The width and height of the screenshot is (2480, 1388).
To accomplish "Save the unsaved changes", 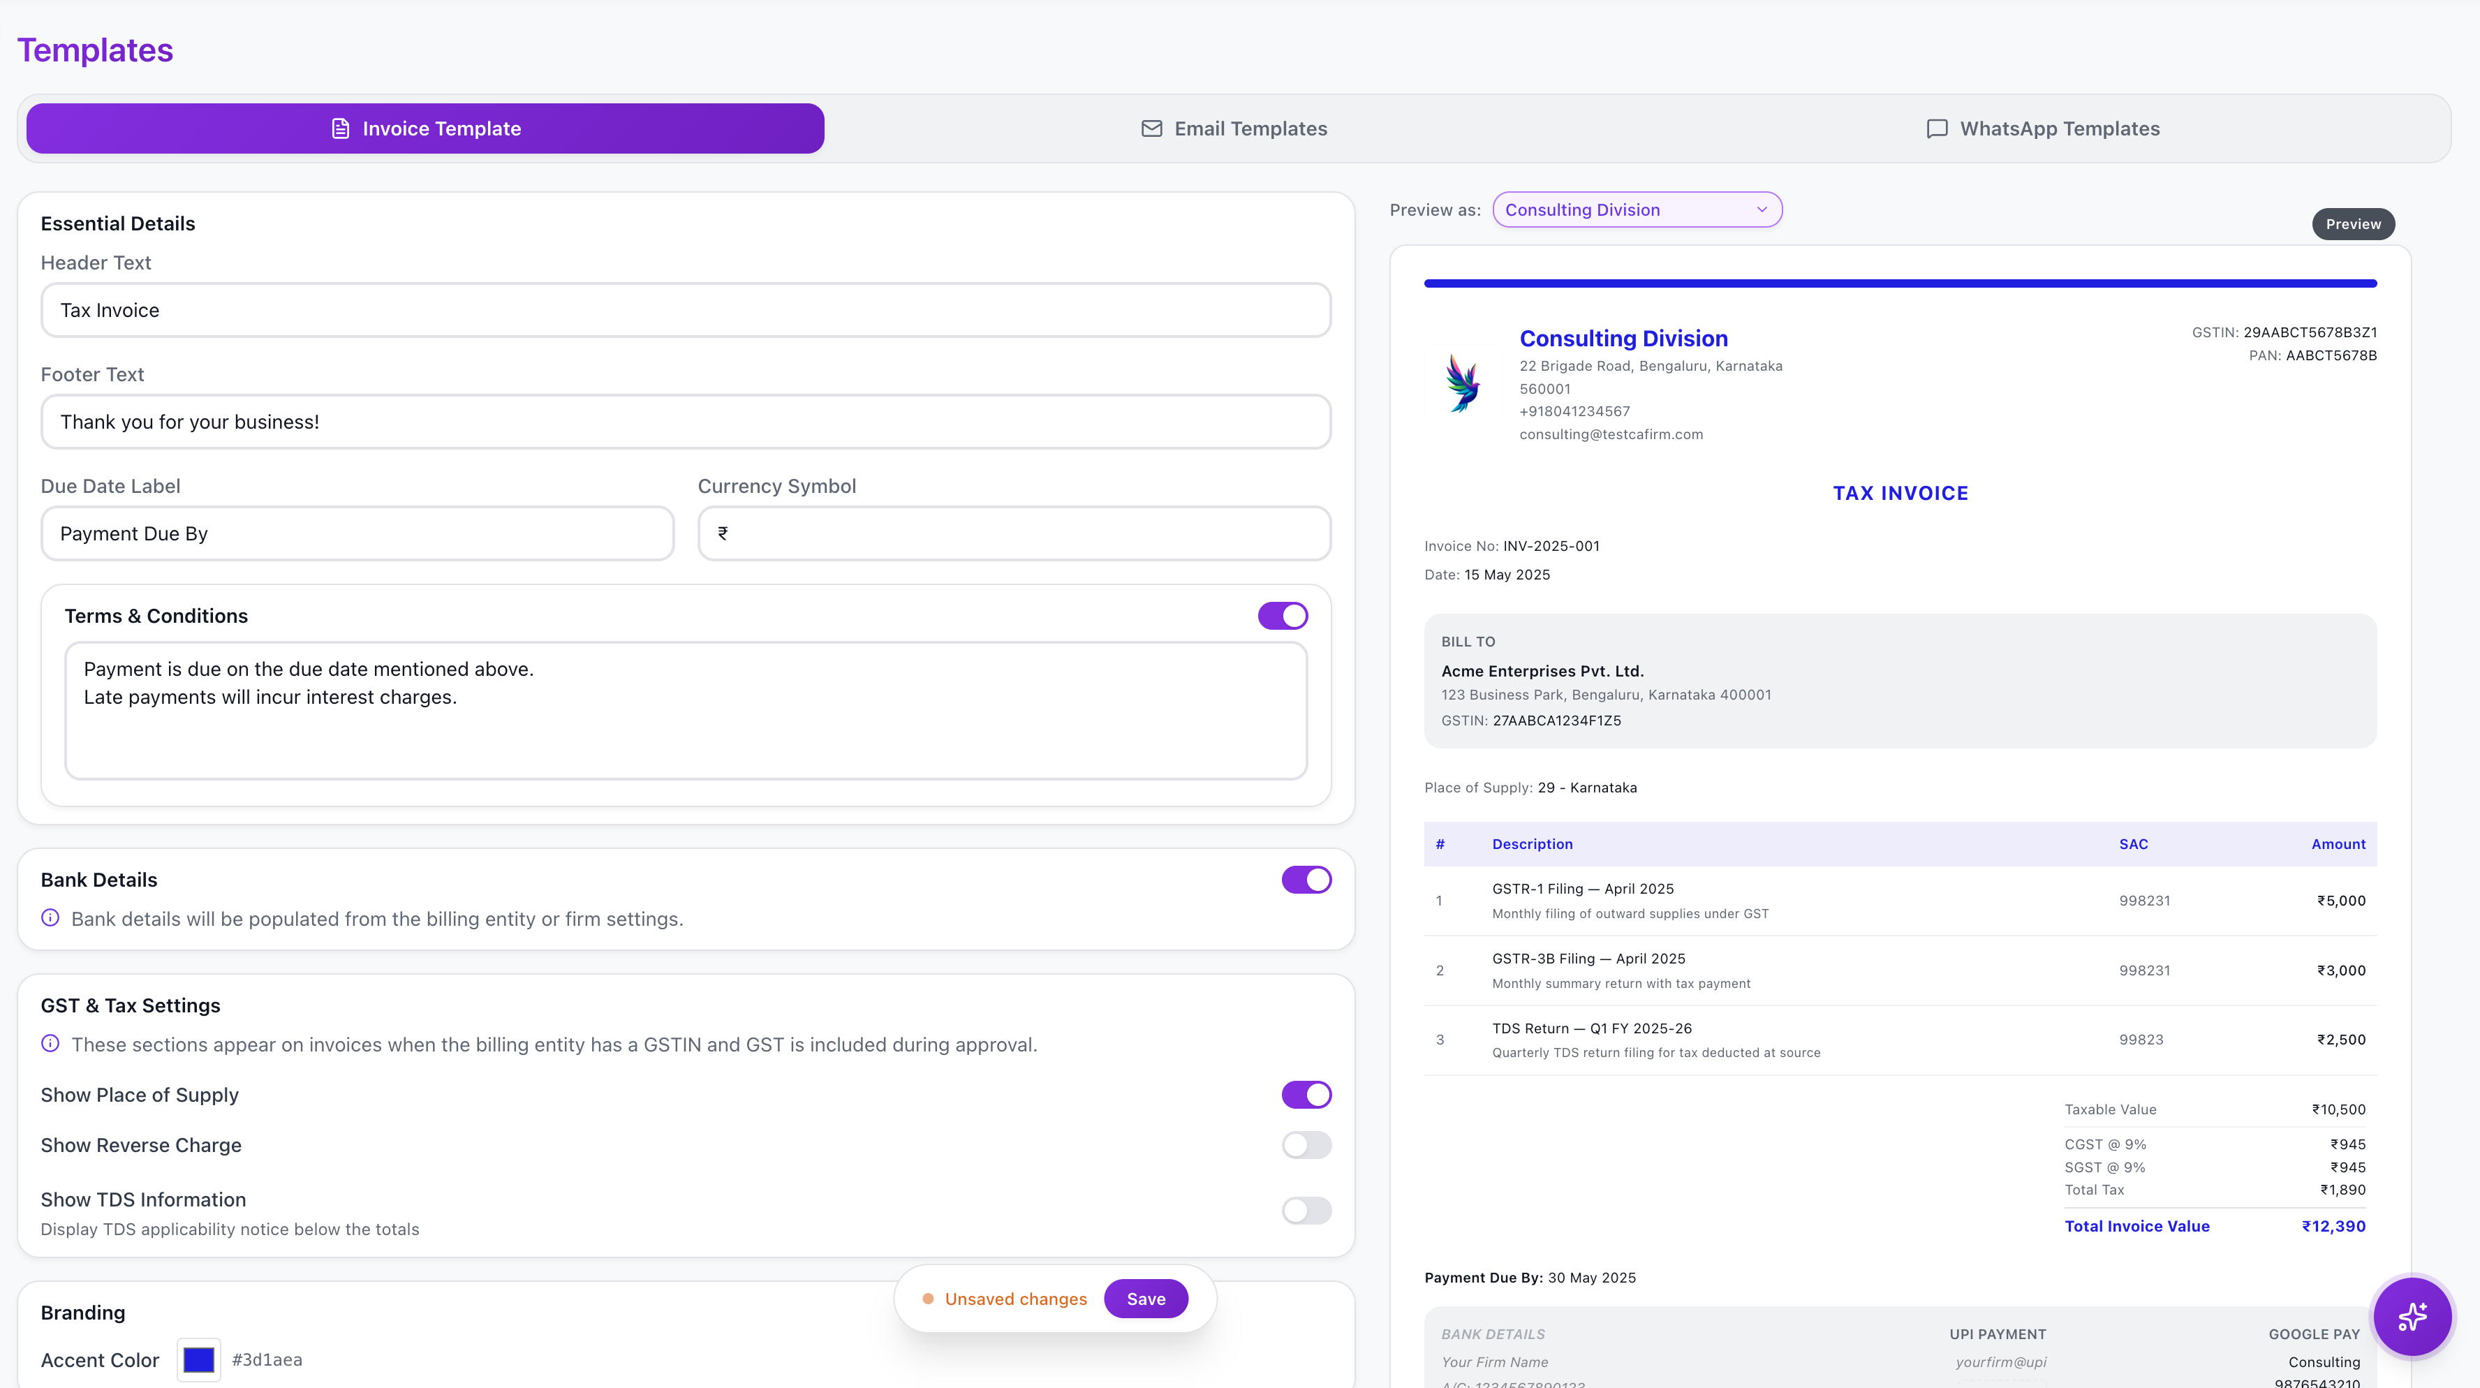I will point(1144,1299).
